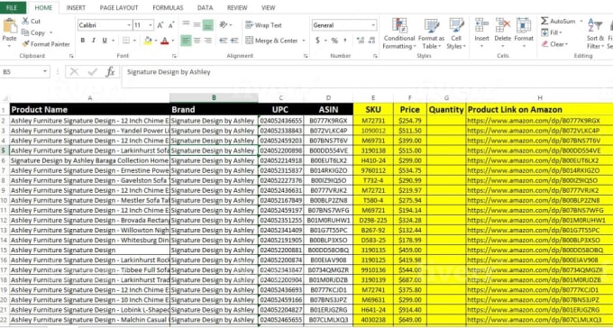Viewport: 613px width, 328px height.
Task: Increase decimal places
Action: pos(361,41)
